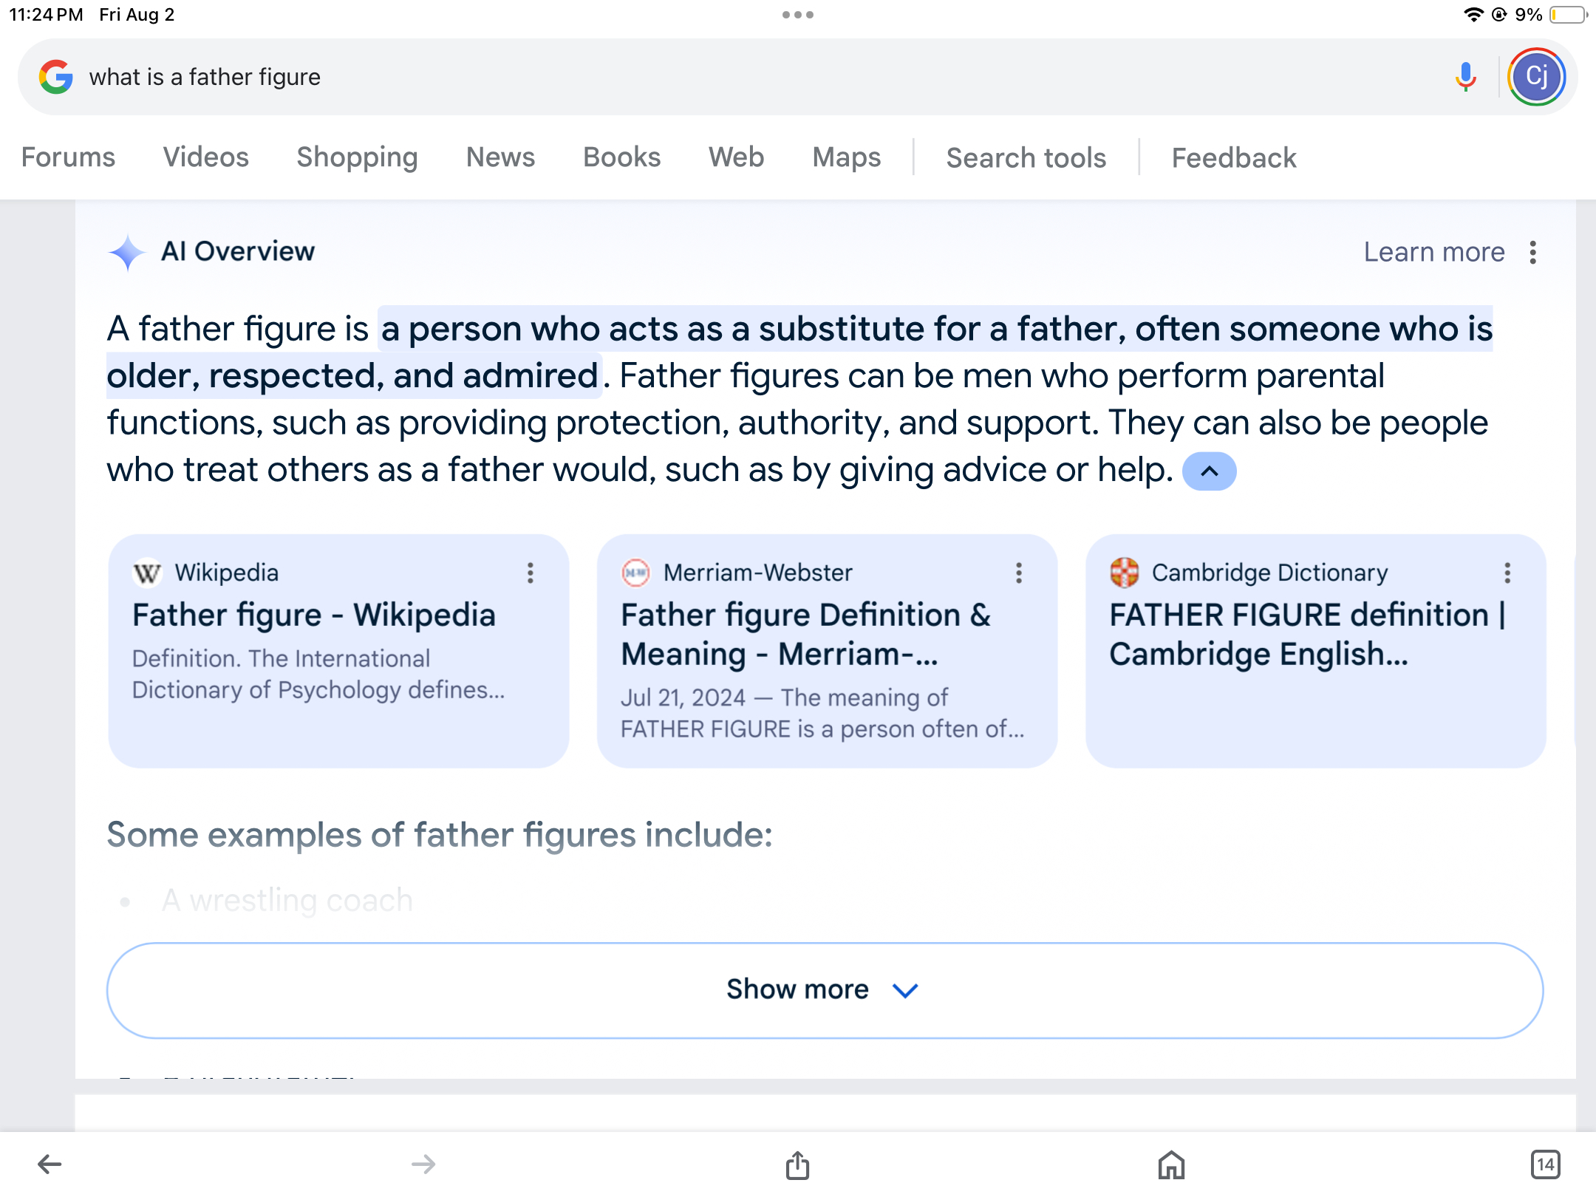The image size is (1596, 1197).
Task: Tap the share icon in bottom toolbar
Action: coord(797,1165)
